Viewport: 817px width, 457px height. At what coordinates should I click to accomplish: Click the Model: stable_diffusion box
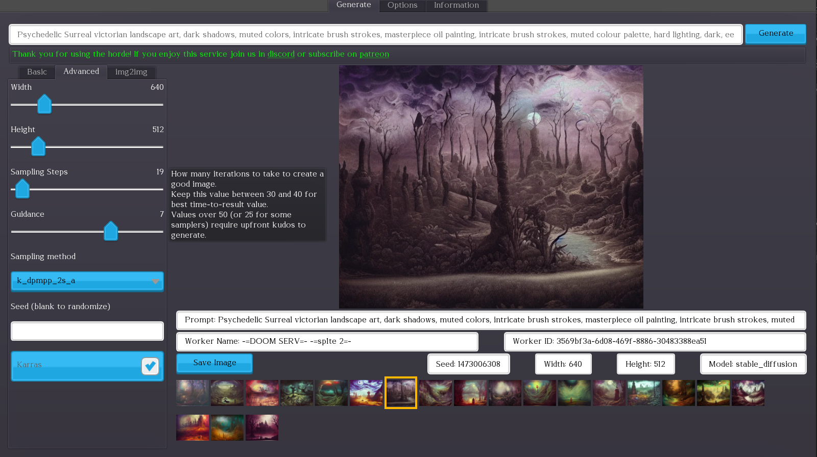[x=753, y=364]
